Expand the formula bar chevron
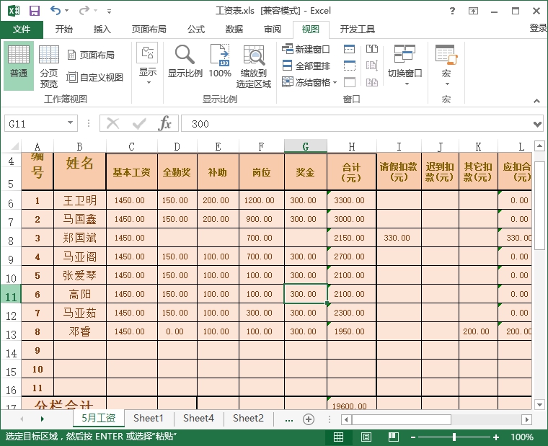Screen dimensions: 548x446 click(537, 124)
